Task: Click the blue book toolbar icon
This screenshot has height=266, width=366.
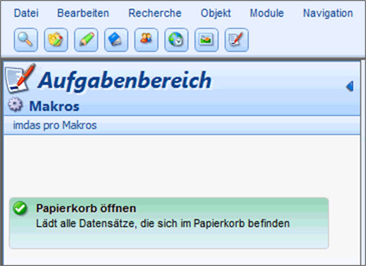Action: 116,40
